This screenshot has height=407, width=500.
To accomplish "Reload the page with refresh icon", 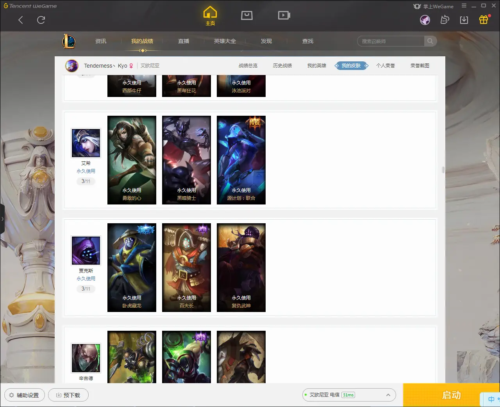I will pyautogui.click(x=41, y=20).
